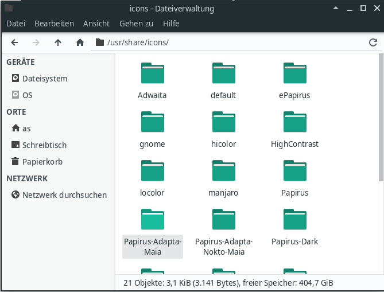384x292 pixels.
Task: Select the default folder icon
Action: click(x=224, y=73)
